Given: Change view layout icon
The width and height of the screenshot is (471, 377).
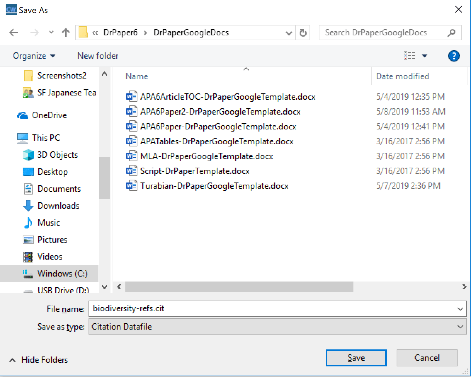Looking at the screenshot, I should coord(409,56).
